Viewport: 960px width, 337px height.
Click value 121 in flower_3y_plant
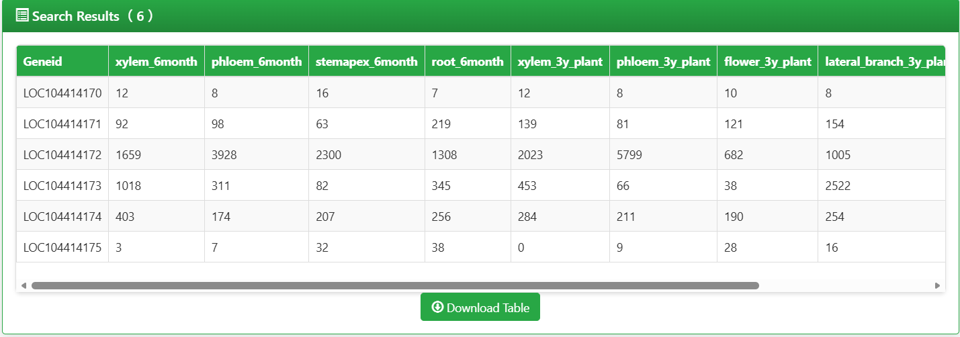pyautogui.click(x=733, y=124)
